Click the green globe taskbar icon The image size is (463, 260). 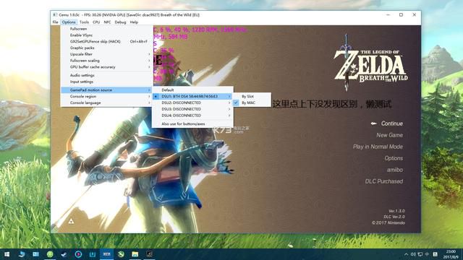tap(121, 254)
